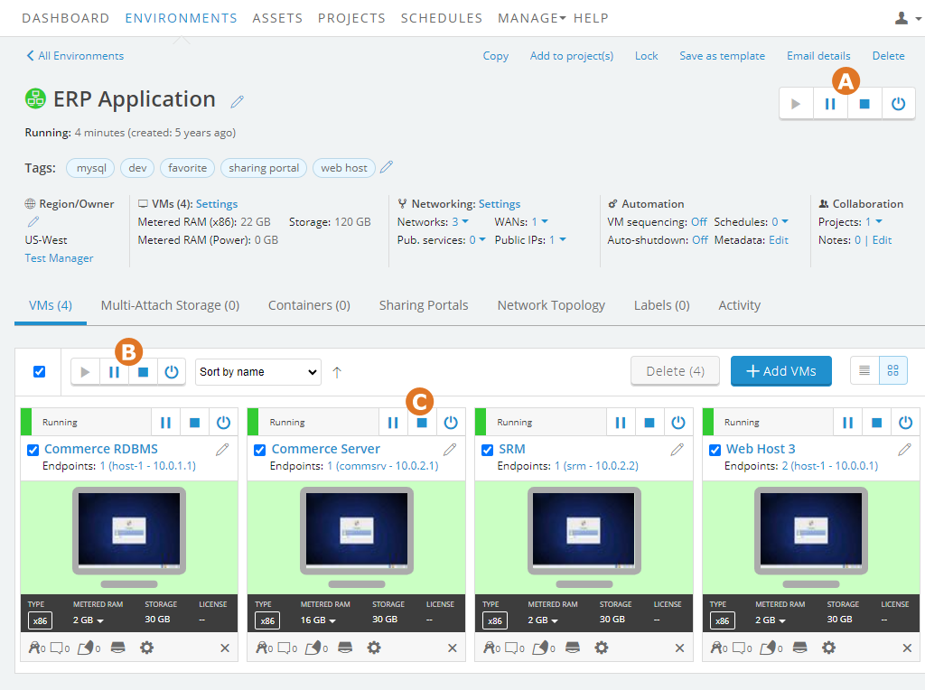Go back to All Environments
Image resolution: width=925 pixels, height=690 pixels.
click(75, 55)
